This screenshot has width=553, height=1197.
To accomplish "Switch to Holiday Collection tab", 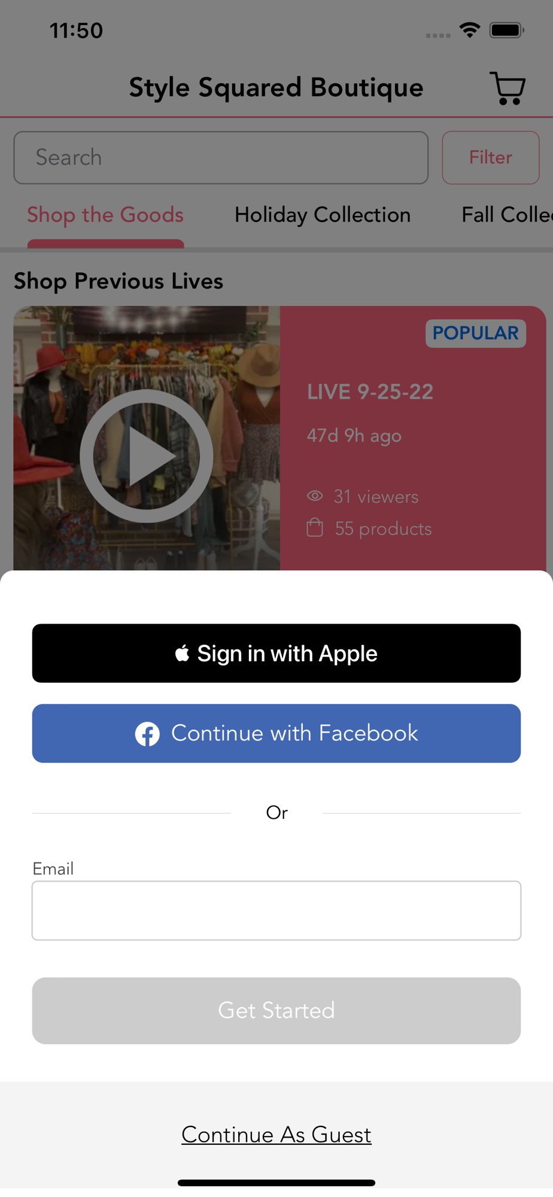I will [323, 215].
